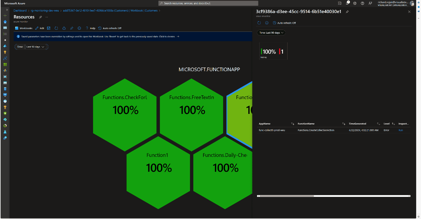Open the SQL databases icon in the sidebar
The image size is (421, 219).
[x=5, y=89]
